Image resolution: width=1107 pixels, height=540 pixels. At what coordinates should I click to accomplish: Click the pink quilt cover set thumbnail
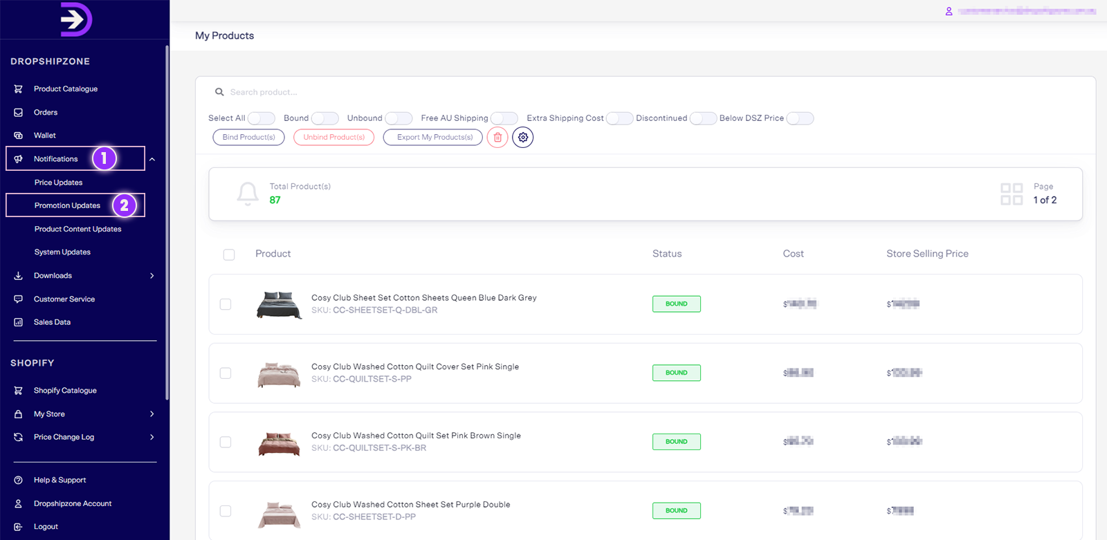(280, 374)
